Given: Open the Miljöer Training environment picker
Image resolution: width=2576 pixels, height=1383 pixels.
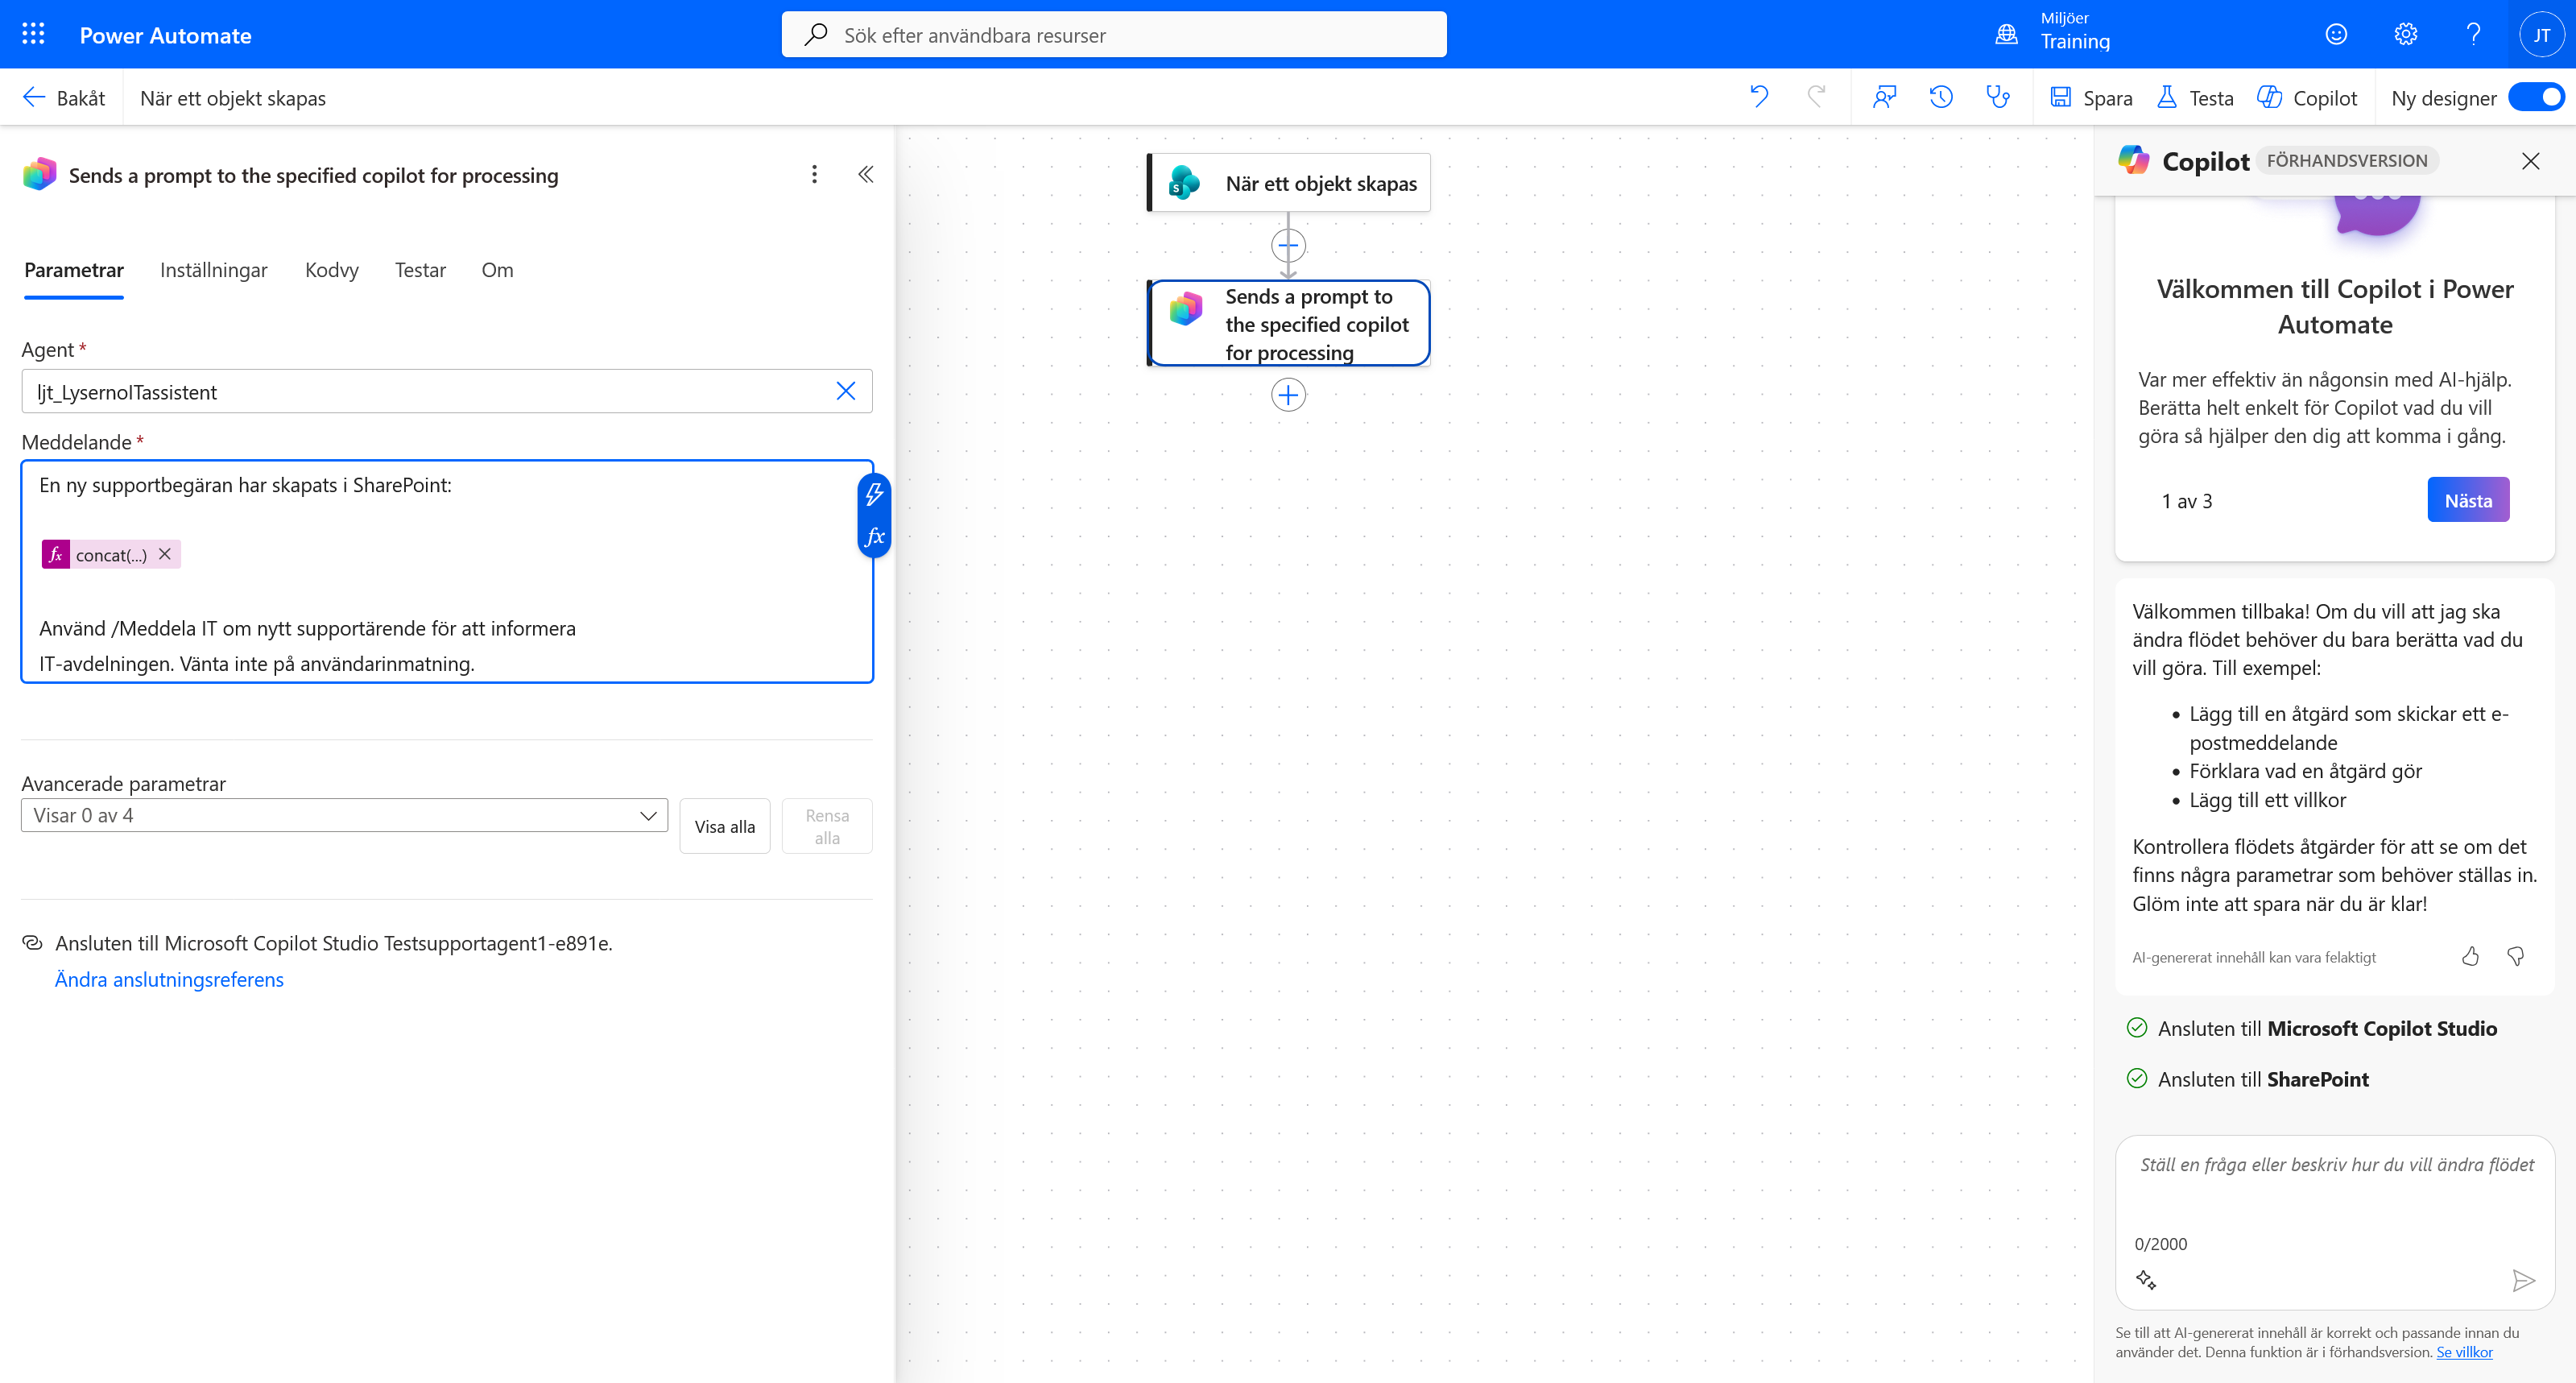Looking at the screenshot, I should point(2053,34).
